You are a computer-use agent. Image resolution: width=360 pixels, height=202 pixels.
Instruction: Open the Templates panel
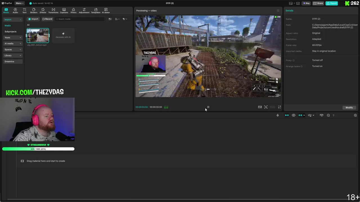(x=96, y=11)
